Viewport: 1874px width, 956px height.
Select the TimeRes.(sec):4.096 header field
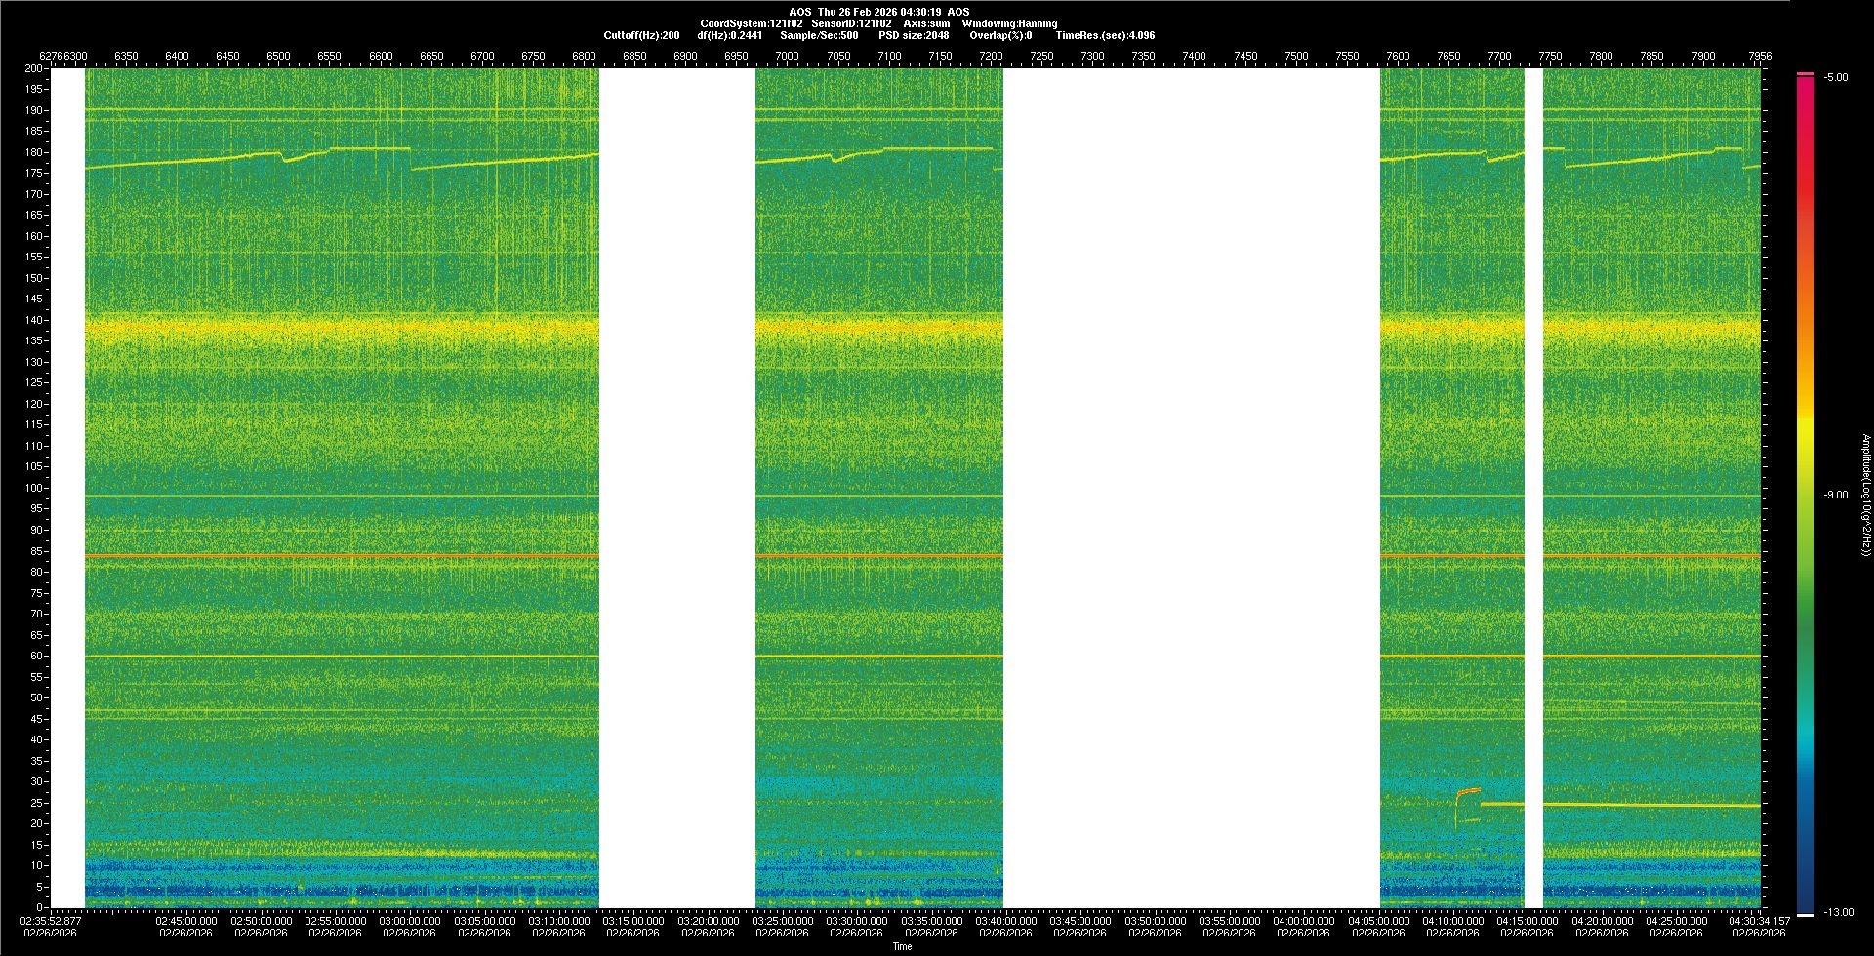tap(1105, 35)
